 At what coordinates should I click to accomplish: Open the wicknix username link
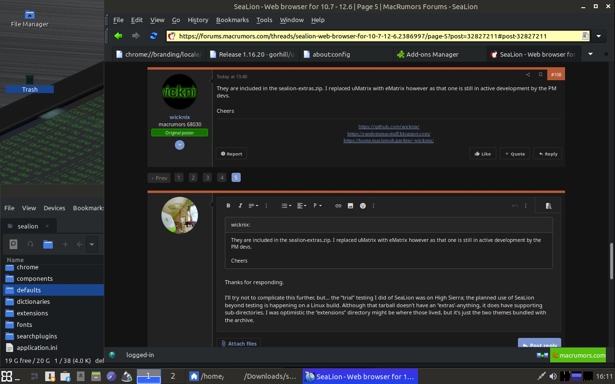click(x=180, y=117)
